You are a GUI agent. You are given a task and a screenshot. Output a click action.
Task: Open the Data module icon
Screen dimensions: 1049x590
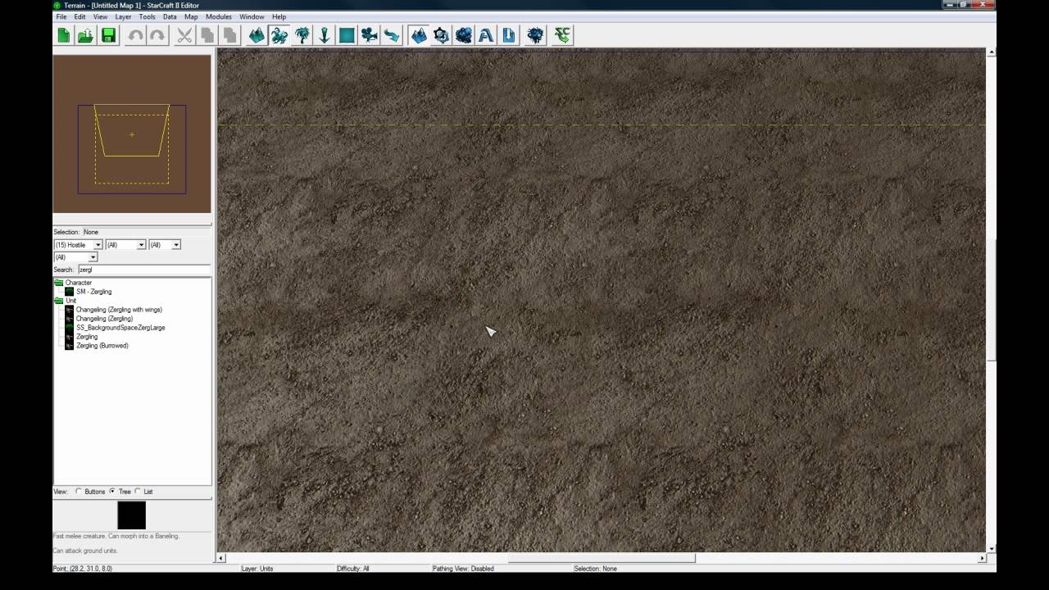pyautogui.click(x=464, y=35)
